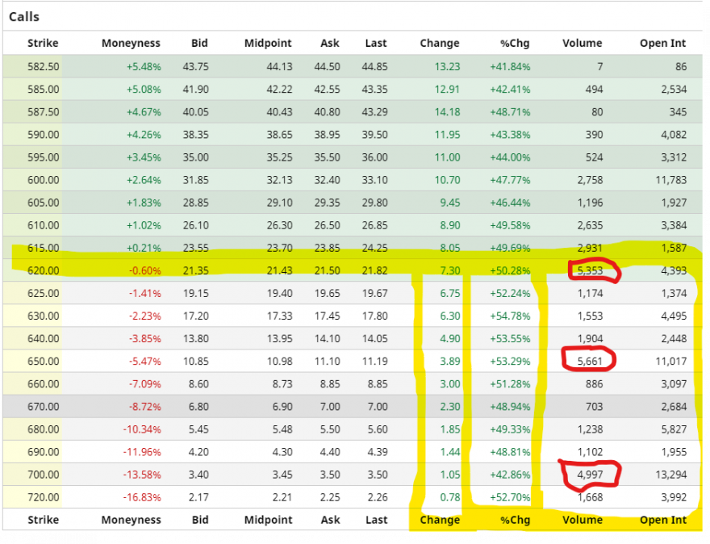Select the 605.00 strike cell

coord(43,203)
